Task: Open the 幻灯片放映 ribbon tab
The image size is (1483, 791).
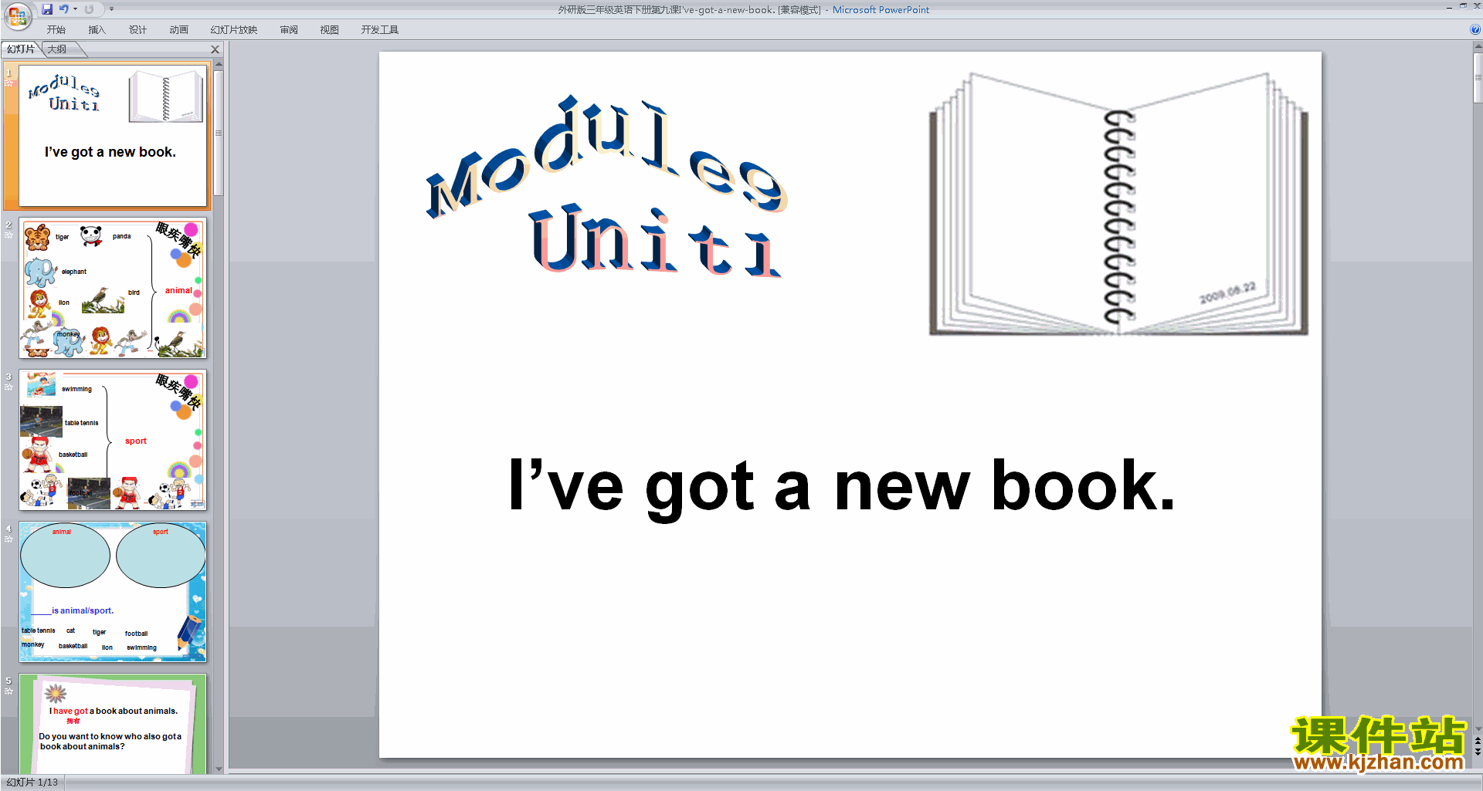Action: click(233, 30)
